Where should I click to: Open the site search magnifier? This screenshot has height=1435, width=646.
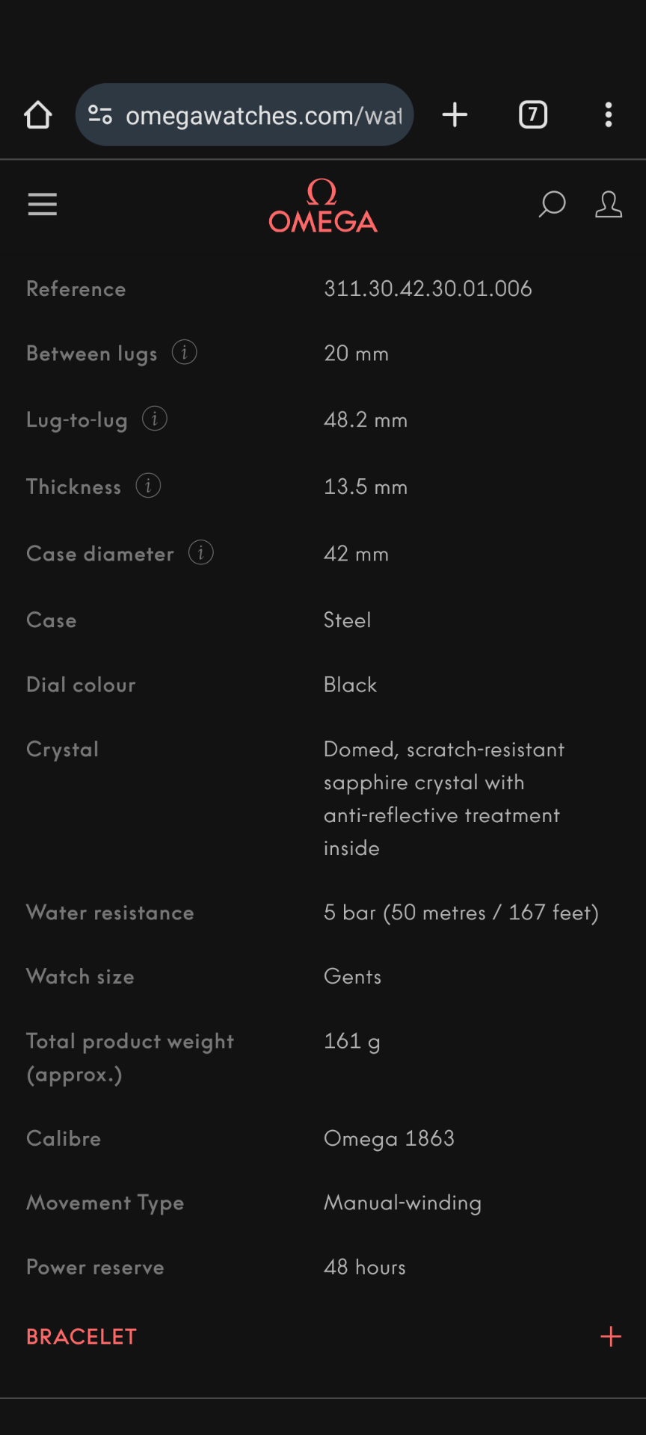click(x=552, y=204)
